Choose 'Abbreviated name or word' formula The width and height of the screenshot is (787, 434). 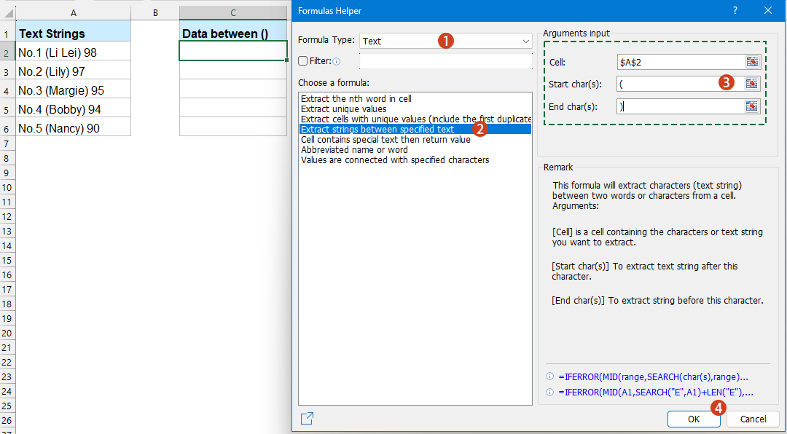pos(354,149)
